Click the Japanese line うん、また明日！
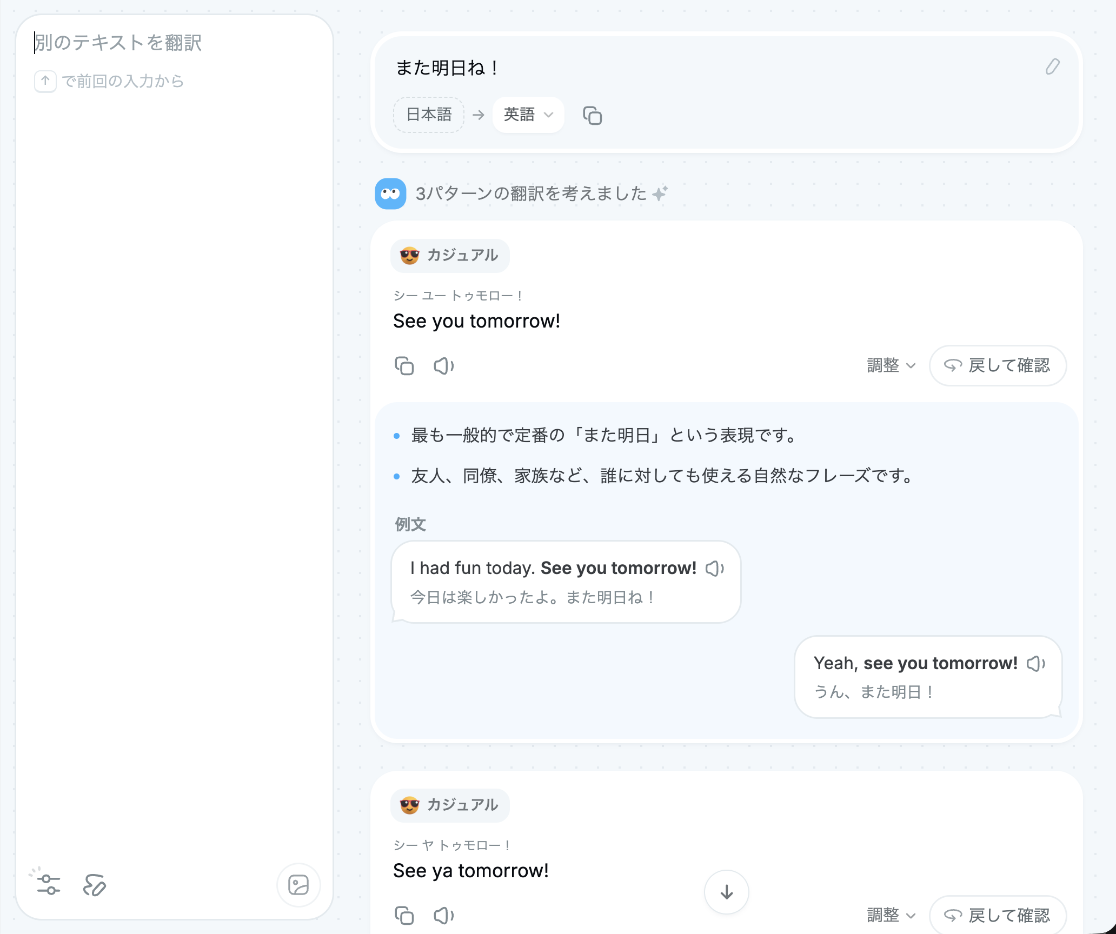The height and width of the screenshot is (934, 1116). [x=874, y=692]
